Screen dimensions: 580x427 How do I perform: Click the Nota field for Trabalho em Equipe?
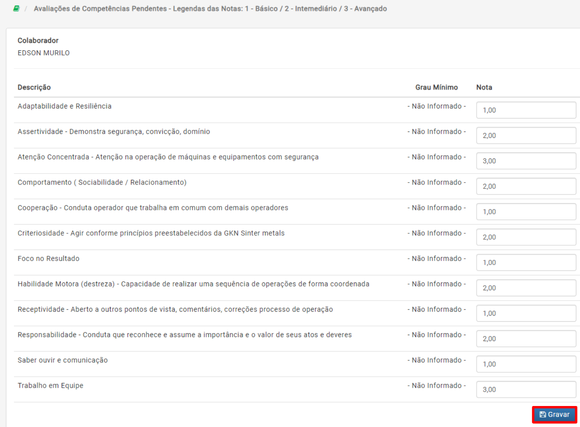tap(526, 389)
